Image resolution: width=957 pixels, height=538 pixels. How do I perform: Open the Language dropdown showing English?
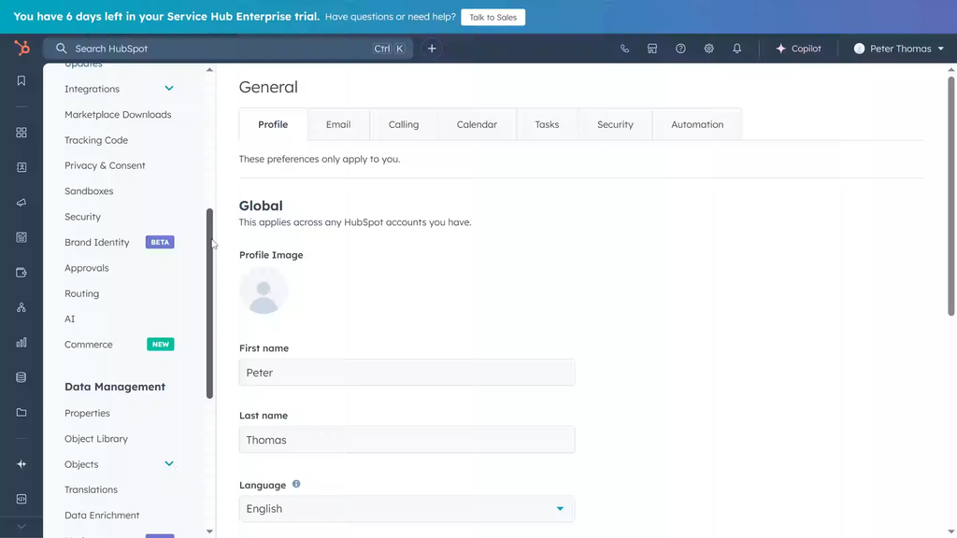coord(407,509)
